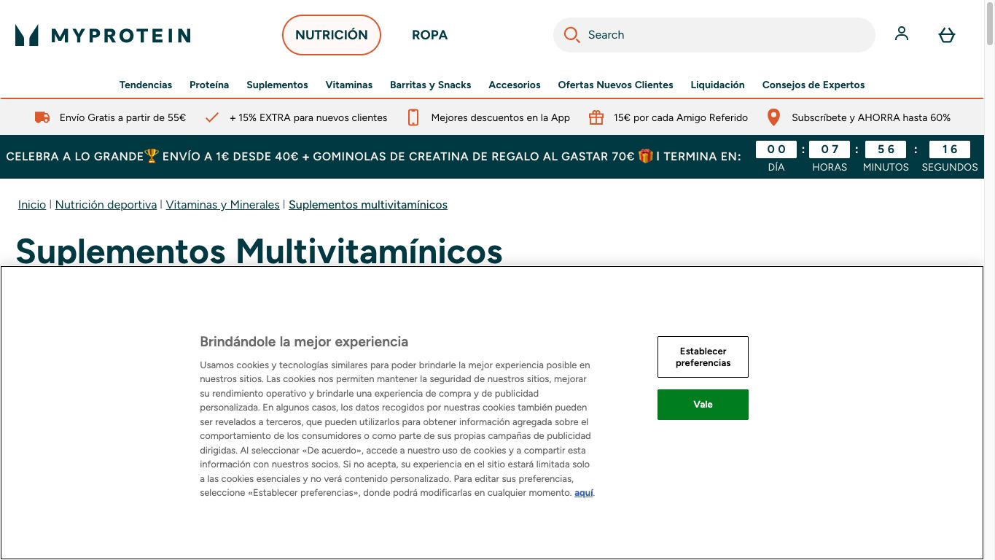Click Suplementos multivitamínicos breadcrumb
The height and width of the screenshot is (560, 995).
click(368, 205)
